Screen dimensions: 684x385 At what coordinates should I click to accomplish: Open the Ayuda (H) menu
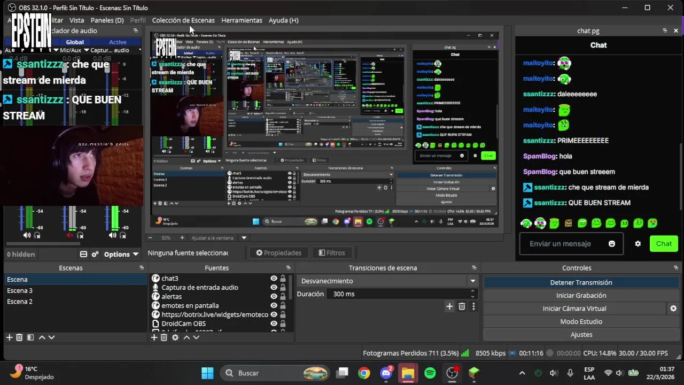pos(283,20)
